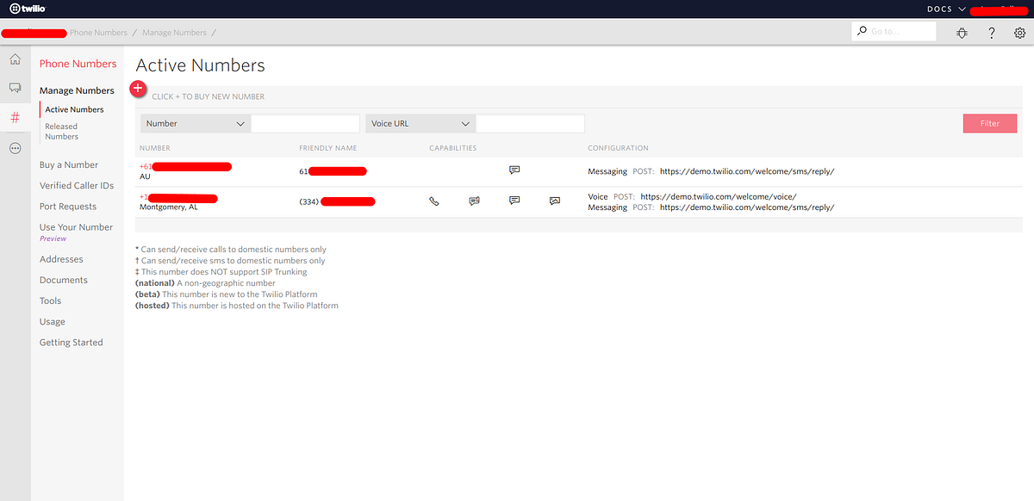
Task: Click the SMS capability icon for the AU number
Action: coord(514,170)
